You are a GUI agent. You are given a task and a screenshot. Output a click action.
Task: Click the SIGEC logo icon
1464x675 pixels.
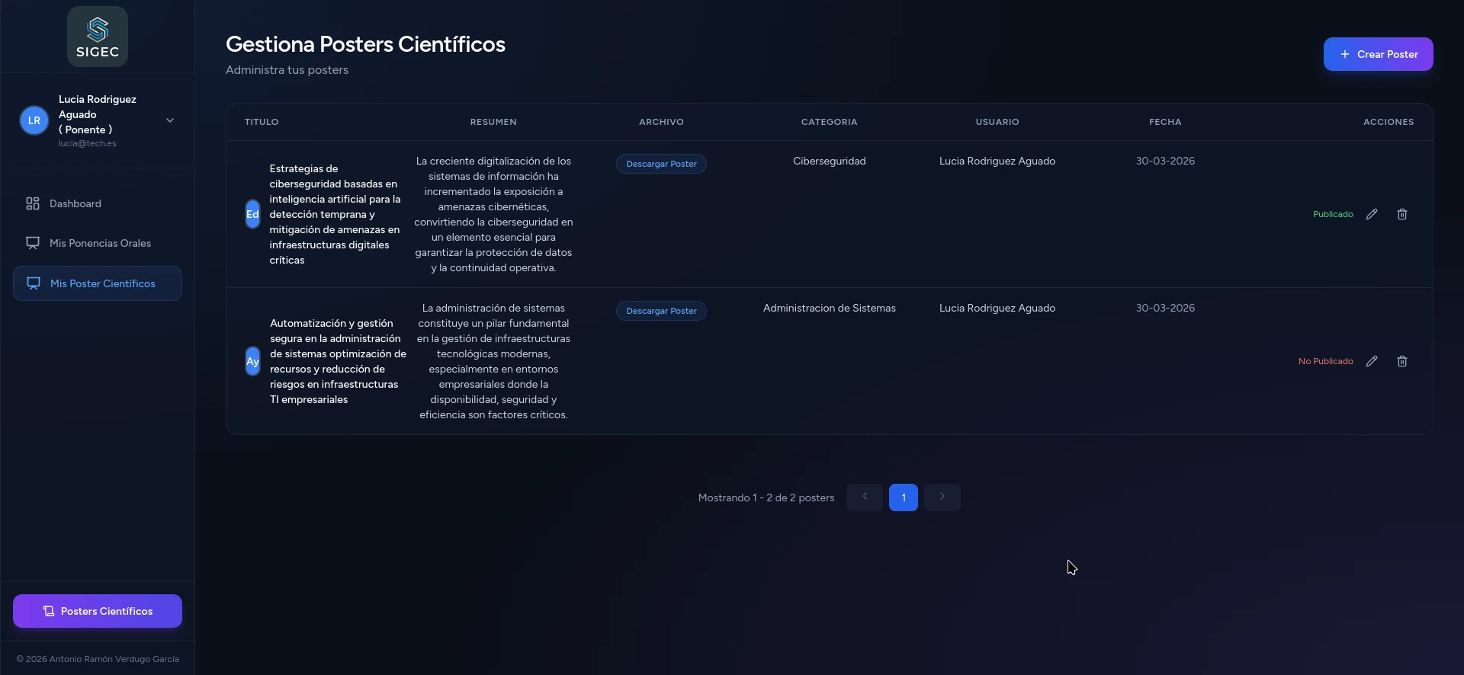[98, 37]
